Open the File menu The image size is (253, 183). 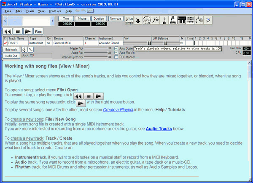coord(7,11)
